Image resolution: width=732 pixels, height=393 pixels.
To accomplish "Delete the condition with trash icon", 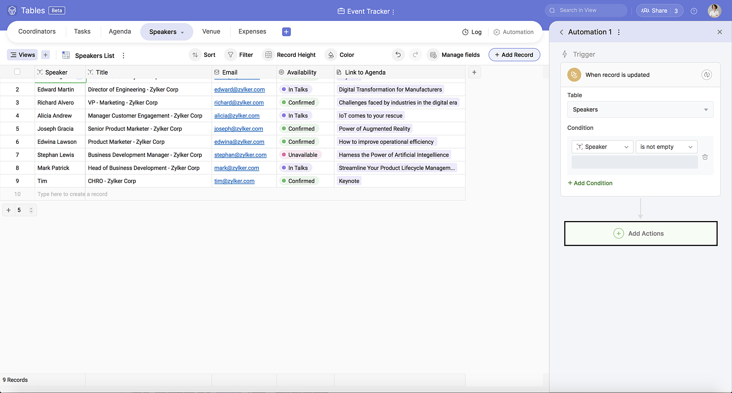I will 705,157.
